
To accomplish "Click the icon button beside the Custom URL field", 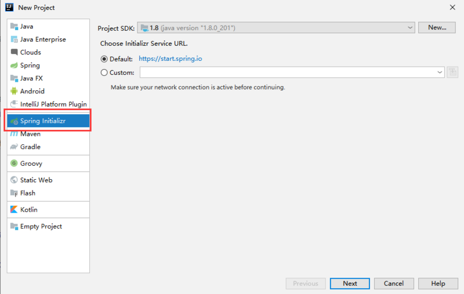I will (x=452, y=72).
